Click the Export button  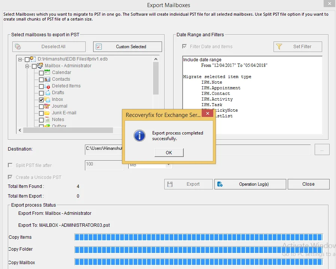[188, 184]
